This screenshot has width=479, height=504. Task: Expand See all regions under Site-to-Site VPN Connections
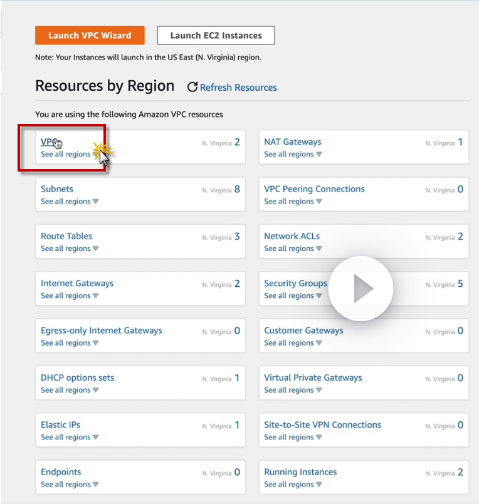tap(293, 438)
